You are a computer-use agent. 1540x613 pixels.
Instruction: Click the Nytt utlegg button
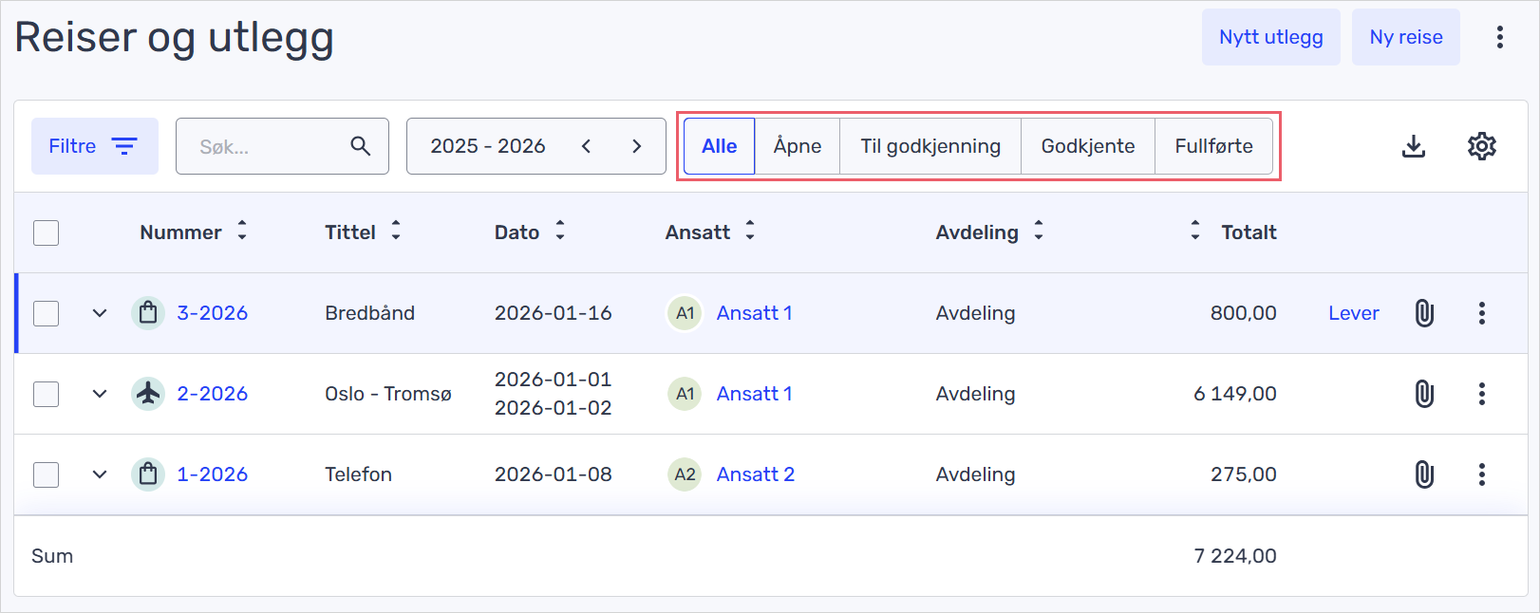coord(1270,37)
